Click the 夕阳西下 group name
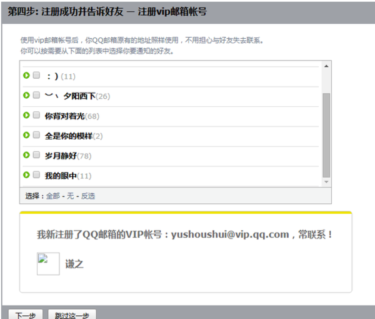The image size is (375, 319). pyautogui.click(x=70, y=96)
